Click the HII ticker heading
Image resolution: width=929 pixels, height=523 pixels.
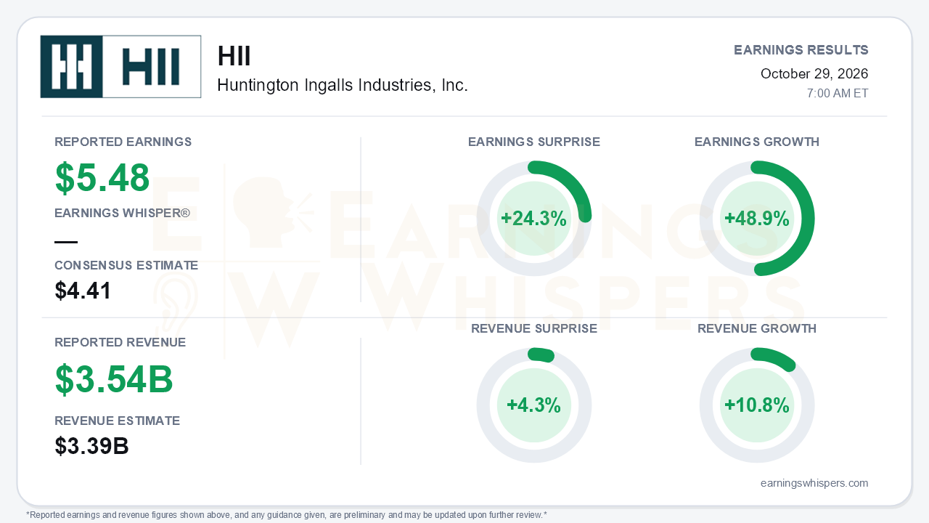pos(234,57)
